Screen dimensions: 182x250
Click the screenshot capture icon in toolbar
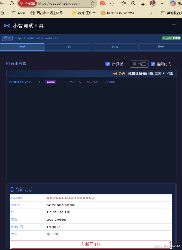143,3
